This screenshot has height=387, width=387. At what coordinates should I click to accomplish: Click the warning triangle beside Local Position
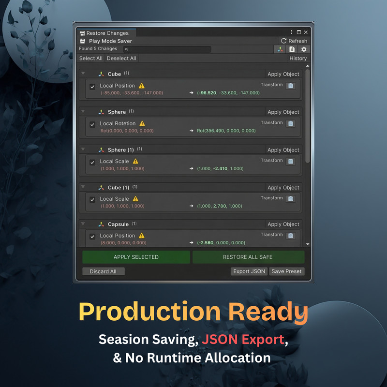pos(140,86)
